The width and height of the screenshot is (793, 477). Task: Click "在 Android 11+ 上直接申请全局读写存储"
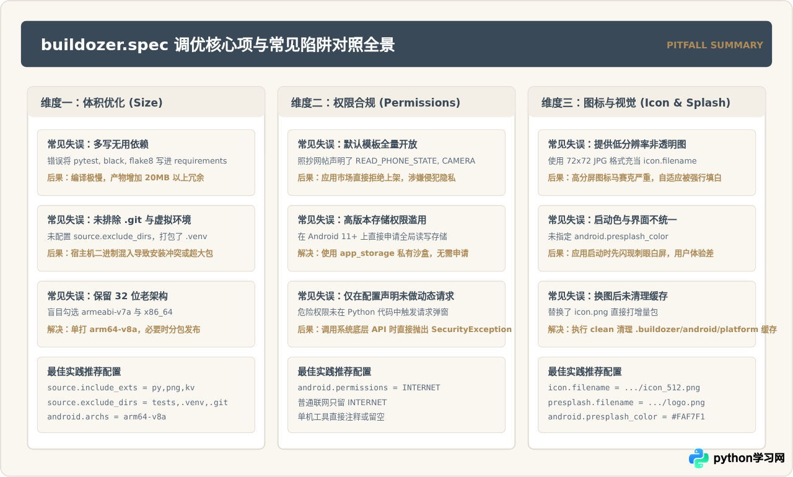click(372, 237)
